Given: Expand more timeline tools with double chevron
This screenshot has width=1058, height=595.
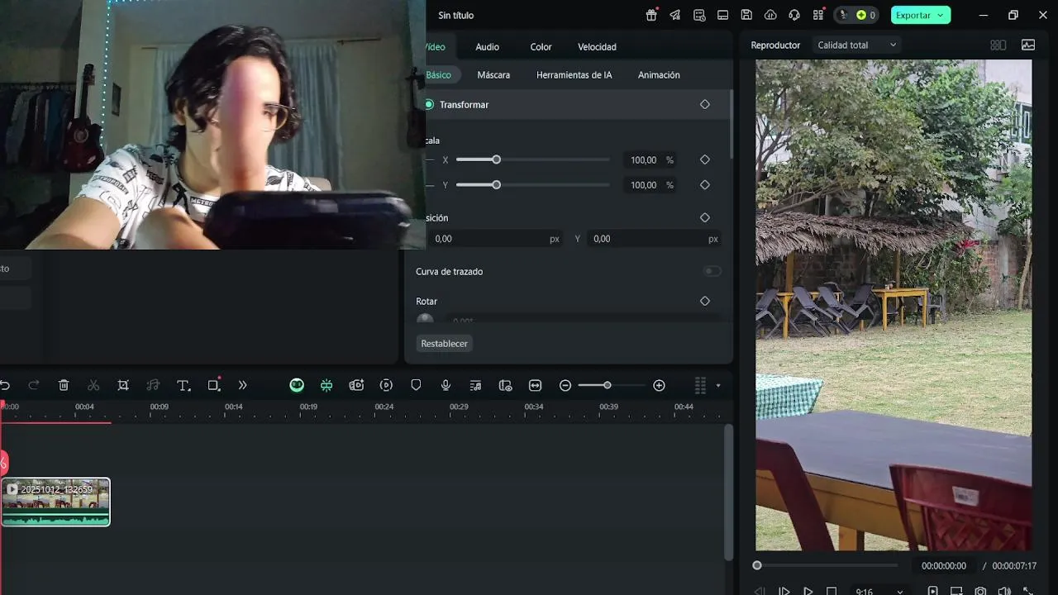Looking at the screenshot, I should point(242,385).
